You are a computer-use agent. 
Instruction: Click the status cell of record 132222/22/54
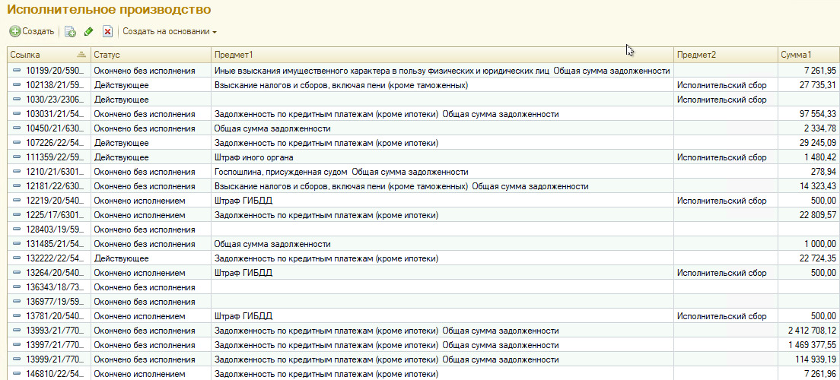pyautogui.click(x=122, y=258)
